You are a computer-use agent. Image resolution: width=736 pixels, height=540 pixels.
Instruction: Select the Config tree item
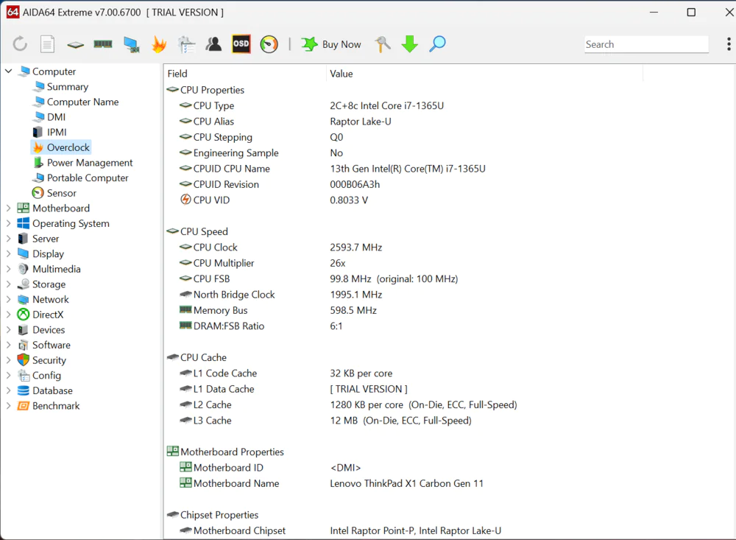(40, 376)
